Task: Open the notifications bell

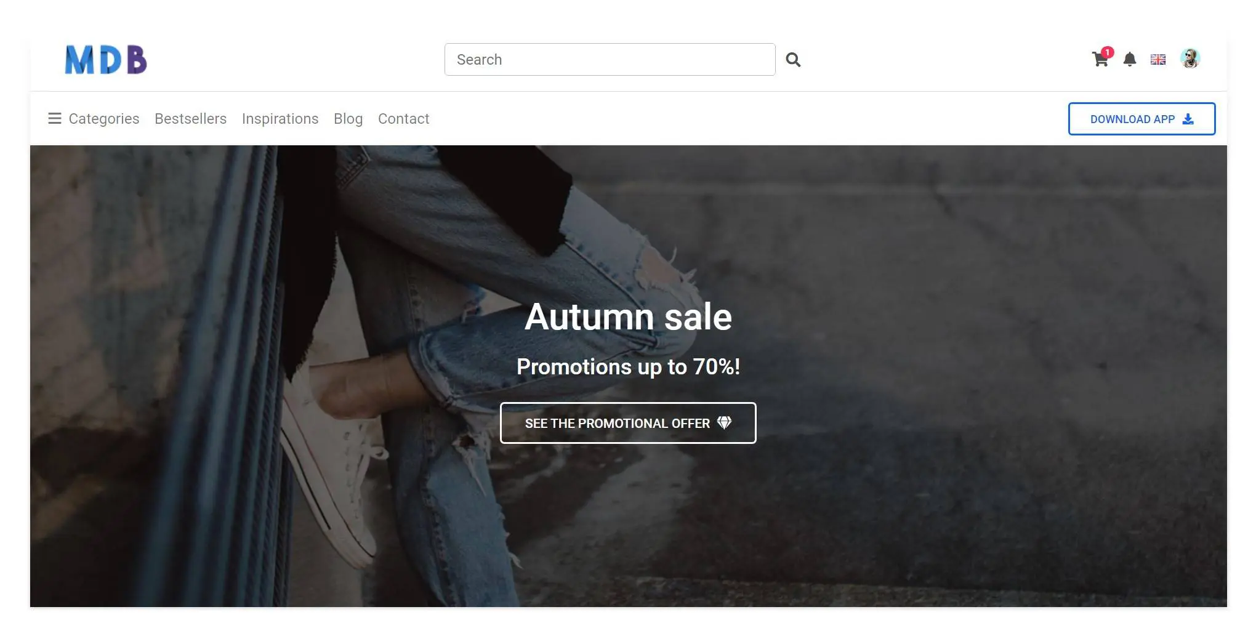Action: pos(1129,59)
